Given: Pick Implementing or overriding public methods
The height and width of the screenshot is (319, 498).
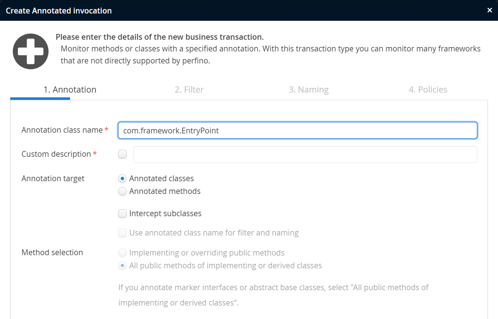Looking at the screenshot, I should tap(123, 253).
